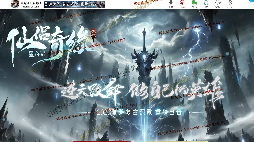Click the download arrow icon
254x142 pixels.
pos(171,2)
